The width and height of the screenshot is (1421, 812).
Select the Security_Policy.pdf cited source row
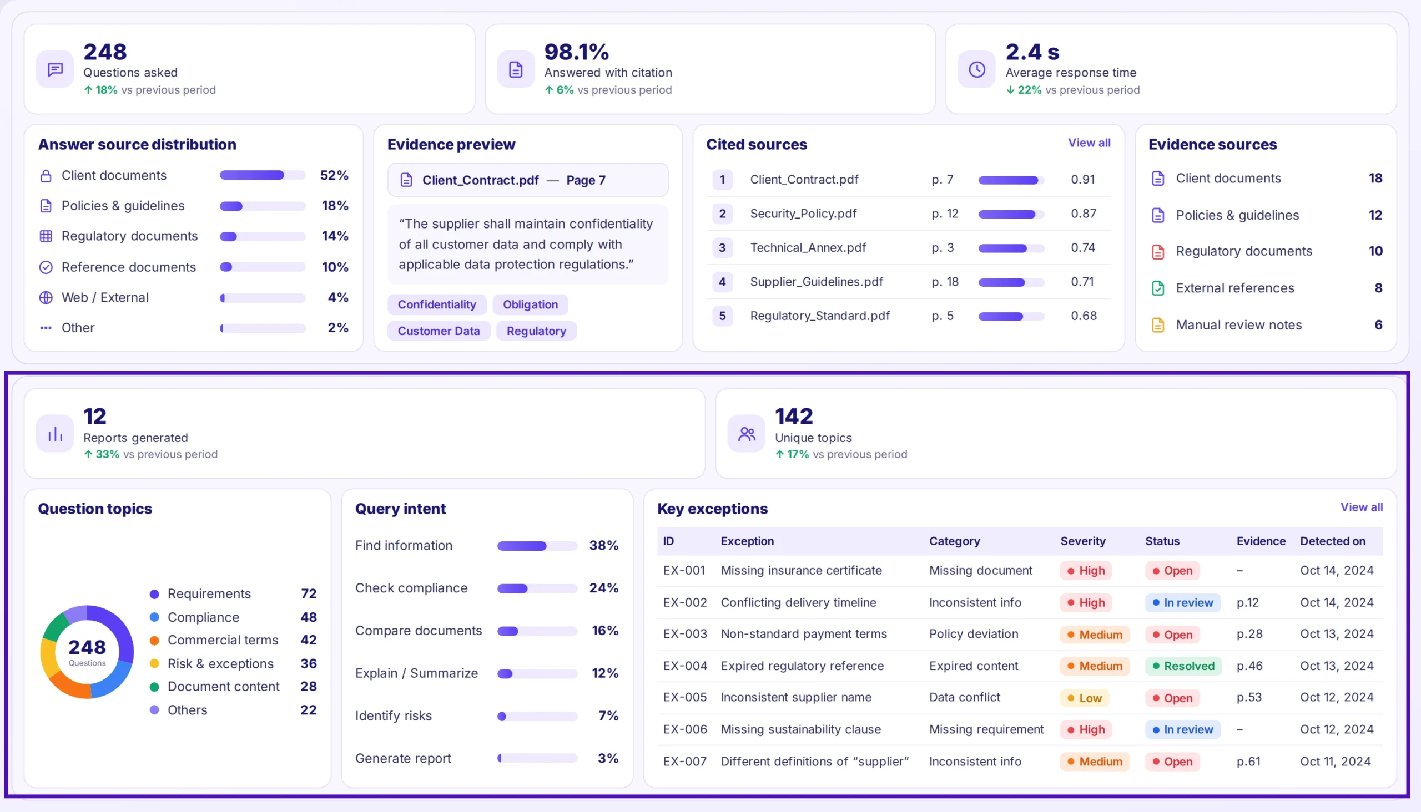tap(908, 214)
